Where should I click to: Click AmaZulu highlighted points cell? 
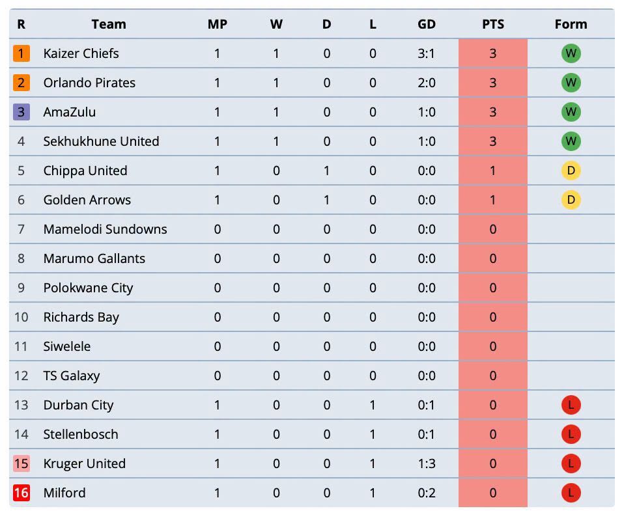492,112
